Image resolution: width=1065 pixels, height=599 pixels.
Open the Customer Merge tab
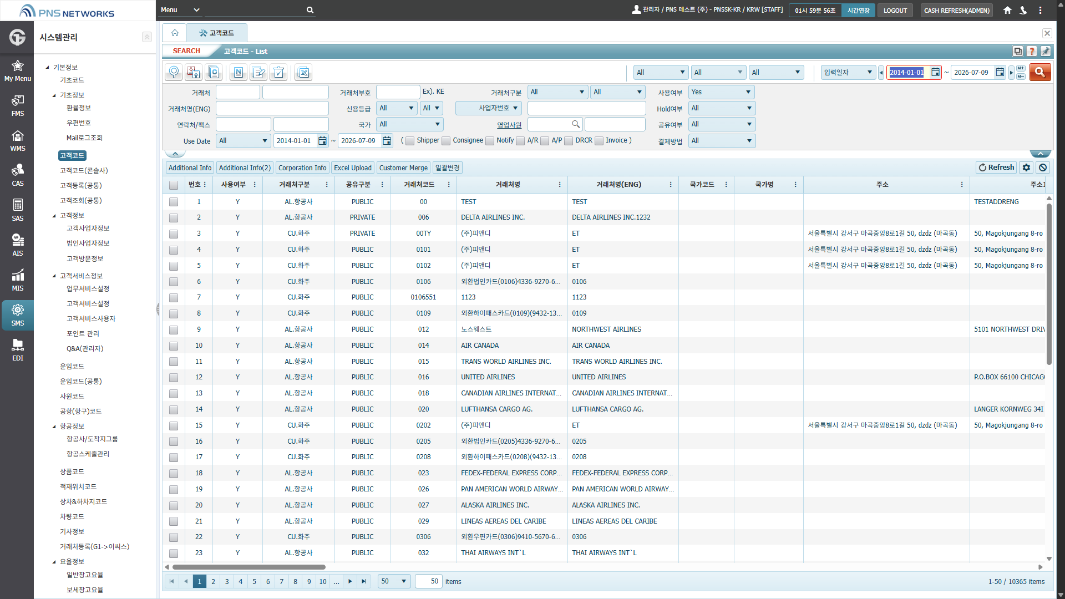[403, 167]
